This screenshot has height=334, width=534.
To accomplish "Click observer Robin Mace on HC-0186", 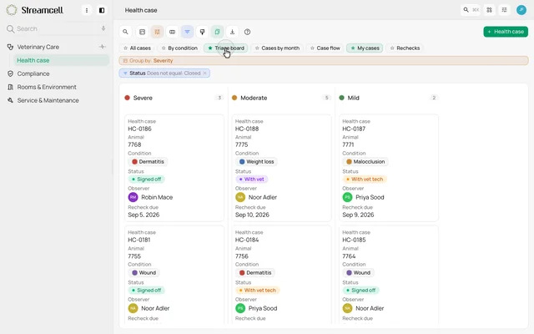I will coord(150,197).
